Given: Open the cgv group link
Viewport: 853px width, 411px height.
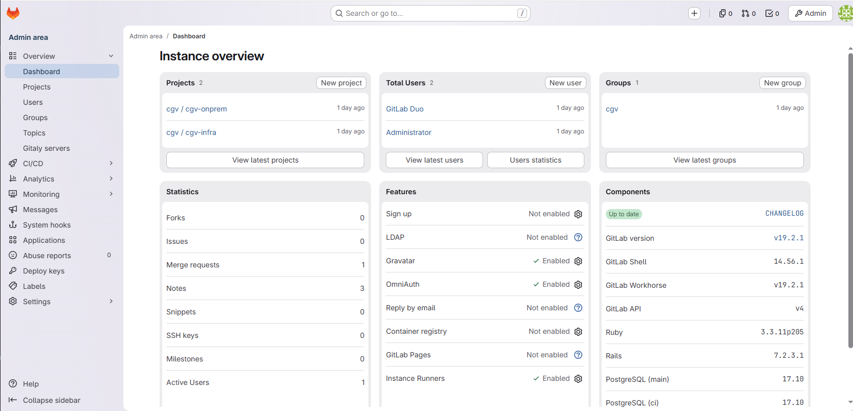Looking at the screenshot, I should click(612, 109).
